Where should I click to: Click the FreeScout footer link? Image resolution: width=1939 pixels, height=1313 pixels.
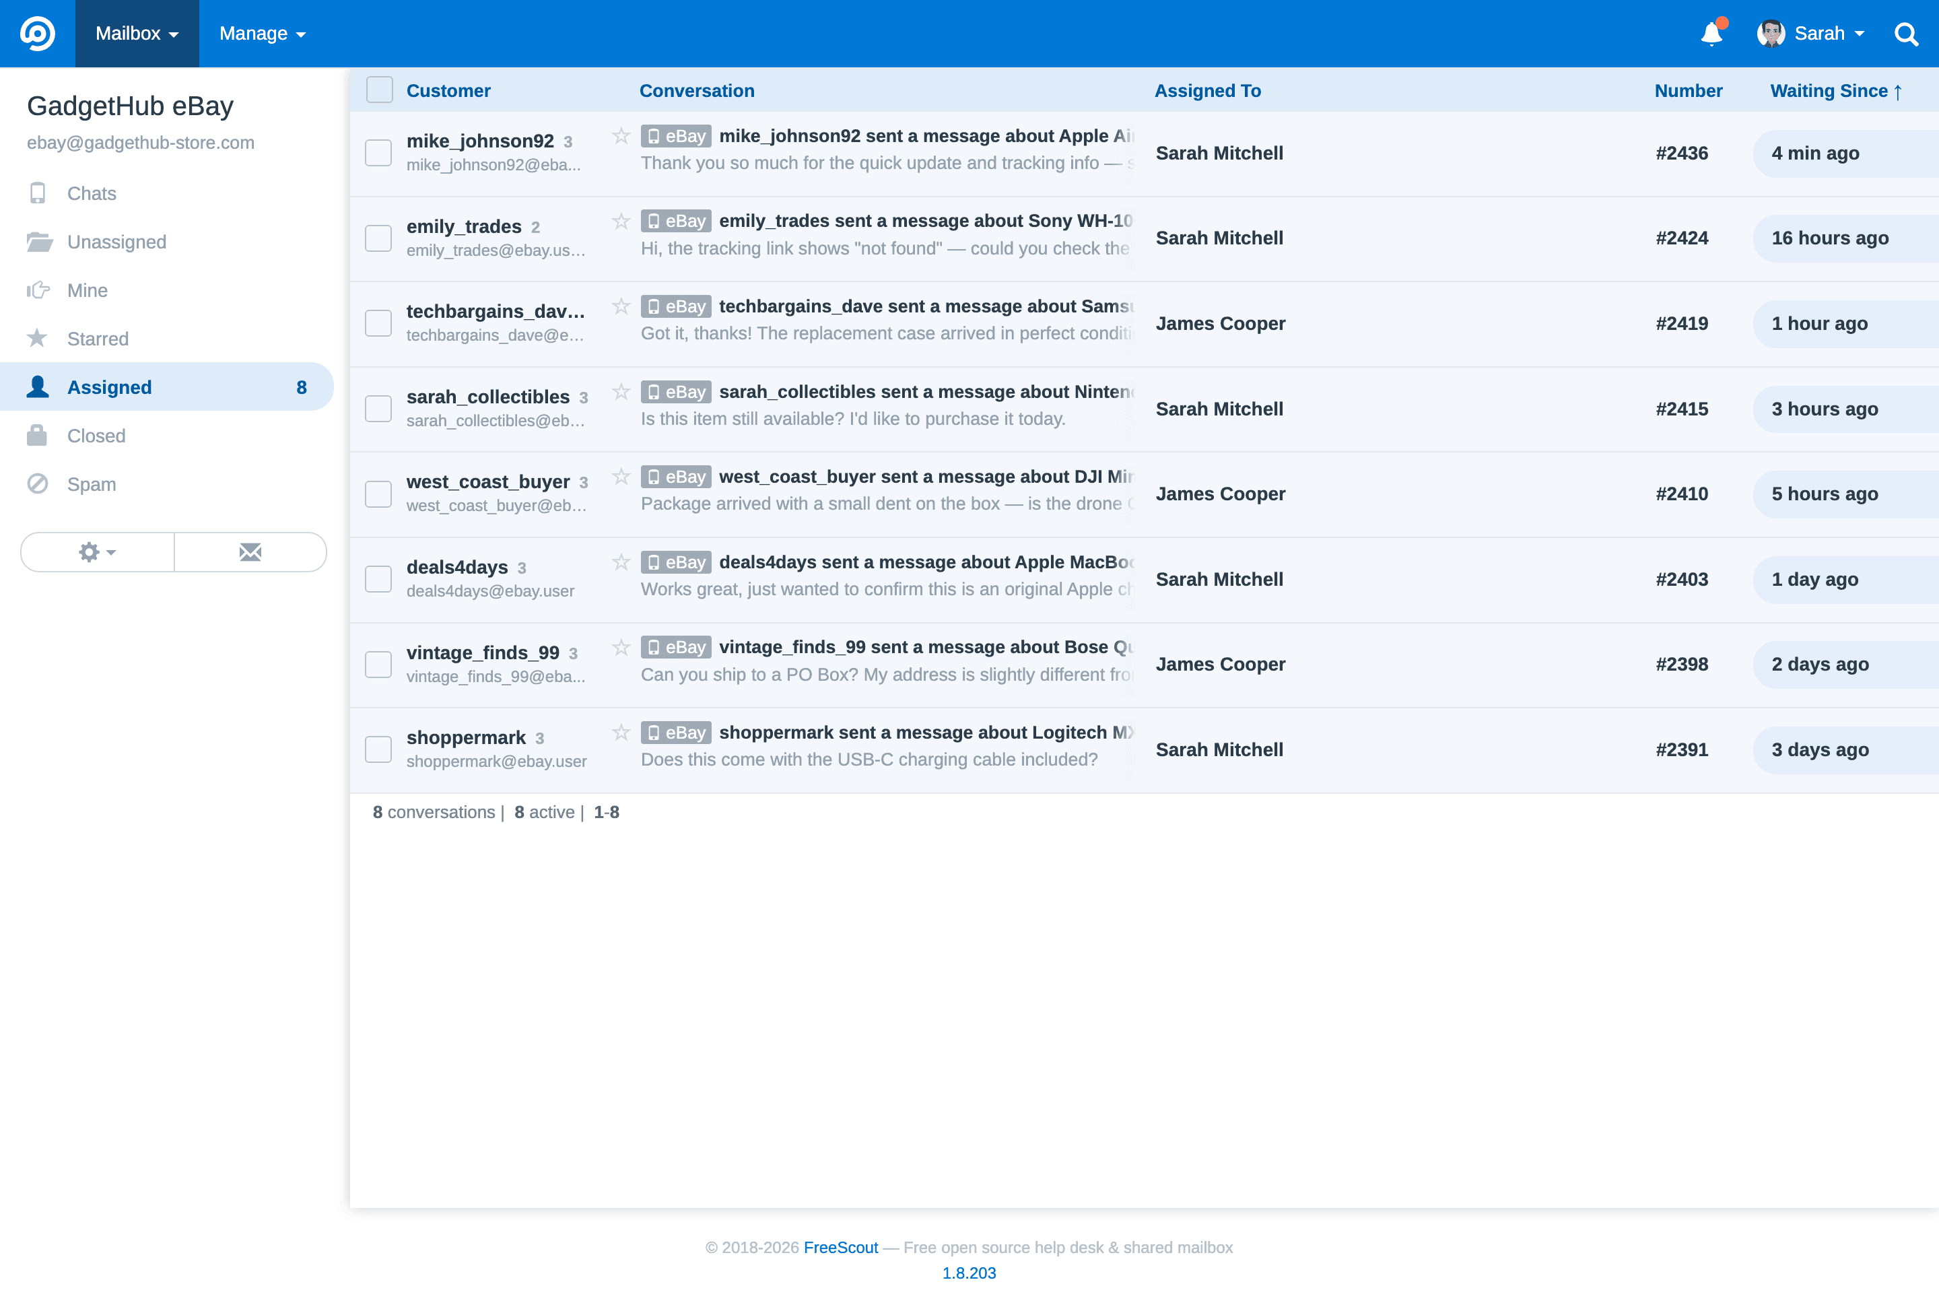tap(840, 1247)
